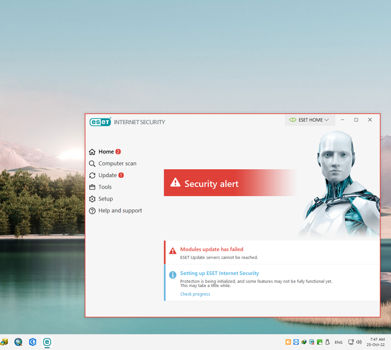The height and width of the screenshot is (350, 391).
Task: Click the Check progress link
Action: [x=195, y=294]
